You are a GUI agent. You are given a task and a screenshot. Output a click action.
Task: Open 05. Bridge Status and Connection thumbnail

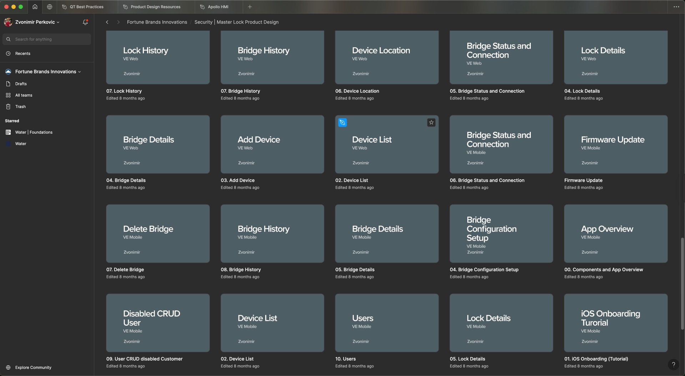point(501,57)
